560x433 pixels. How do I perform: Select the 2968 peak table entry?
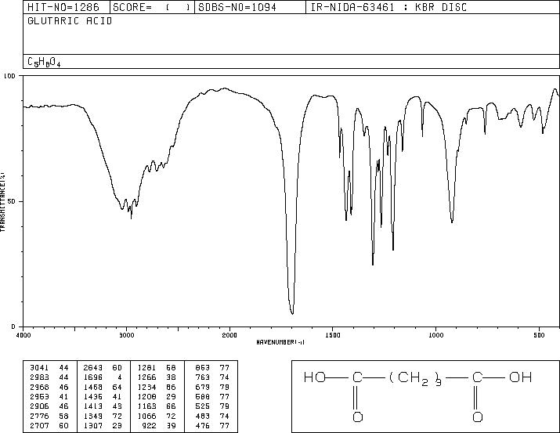[39, 387]
